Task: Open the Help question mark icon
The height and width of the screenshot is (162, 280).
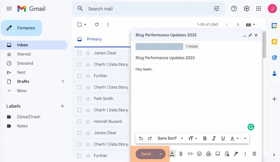Action: pos(234,9)
